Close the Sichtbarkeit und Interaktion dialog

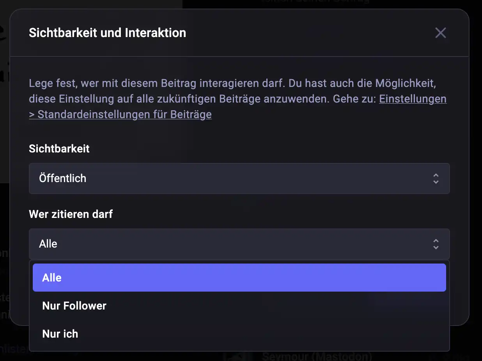(x=440, y=33)
